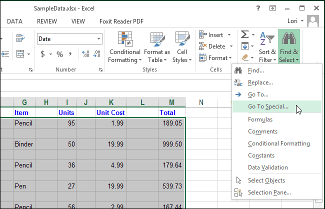Click the Decrease Decimal button

[97, 54]
